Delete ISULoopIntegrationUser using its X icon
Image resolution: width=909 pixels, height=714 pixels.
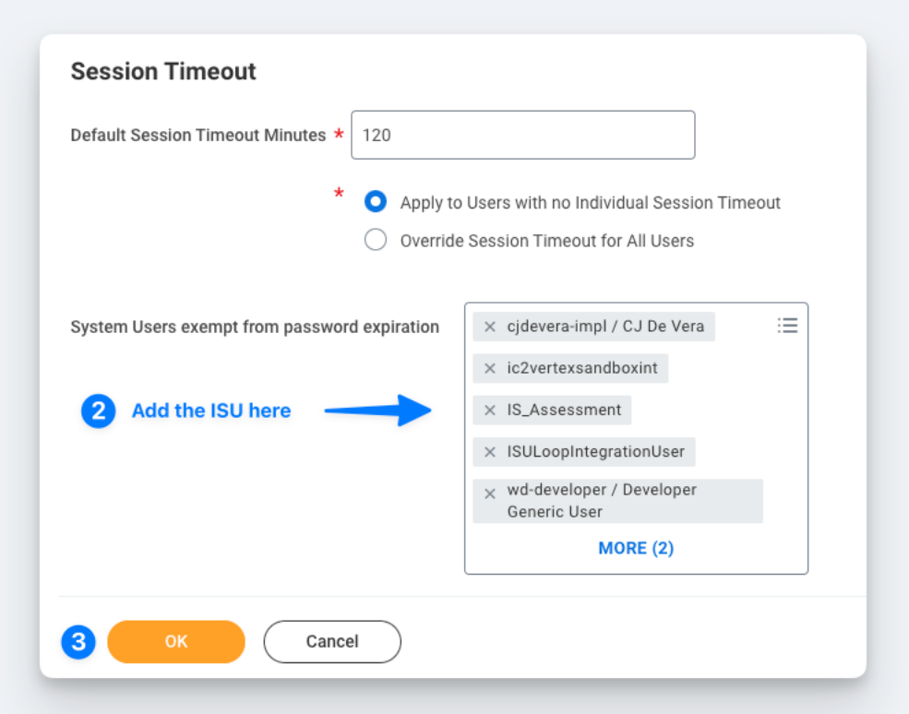[x=490, y=452]
